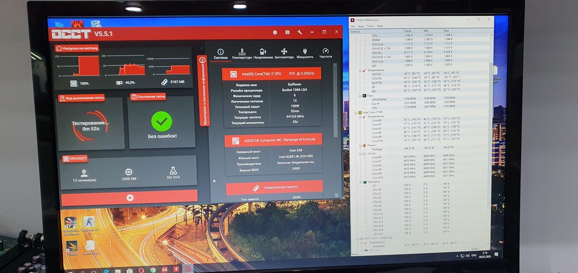Collapse the Intel Core i7 970 node
Image resolution: width=578 pixels, height=273 pixels.
pos(356,113)
